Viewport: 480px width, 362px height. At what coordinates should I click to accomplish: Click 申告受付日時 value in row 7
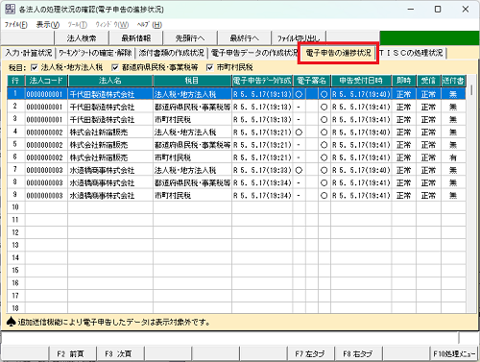pyautogui.click(x=361, y=170)
